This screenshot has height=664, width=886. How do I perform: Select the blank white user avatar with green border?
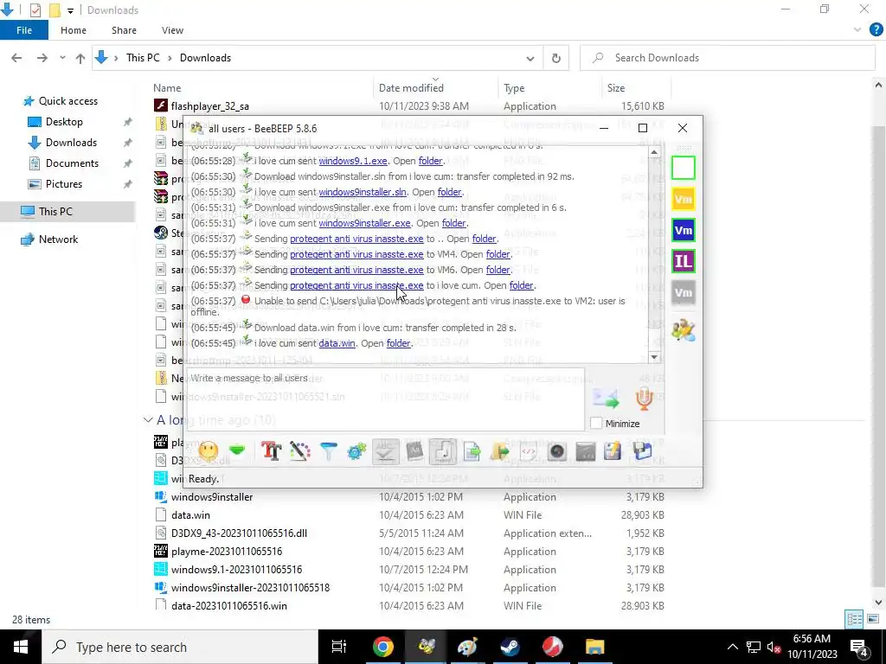(684, 168)
